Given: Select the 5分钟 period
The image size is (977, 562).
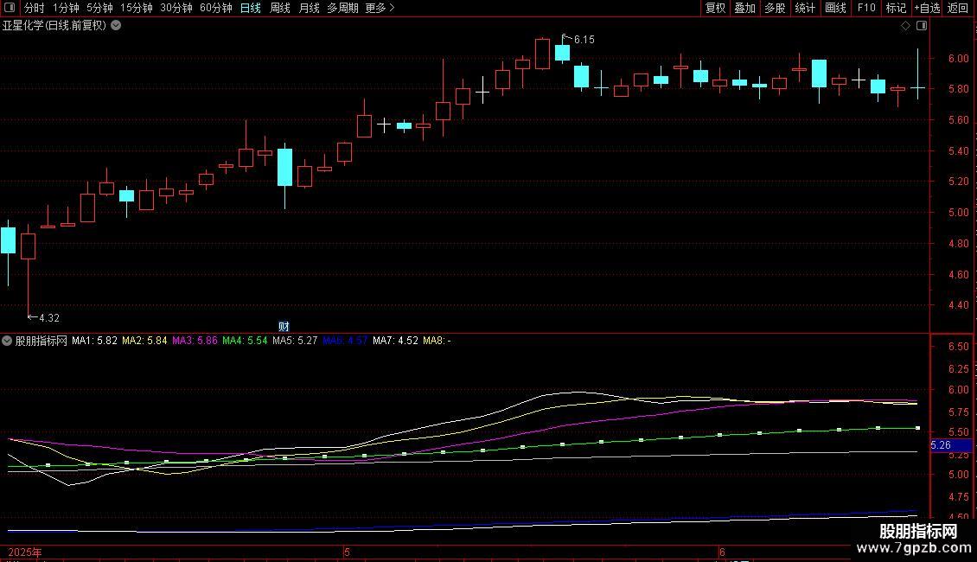Looking at the screenshot, I should click(99, 8).
